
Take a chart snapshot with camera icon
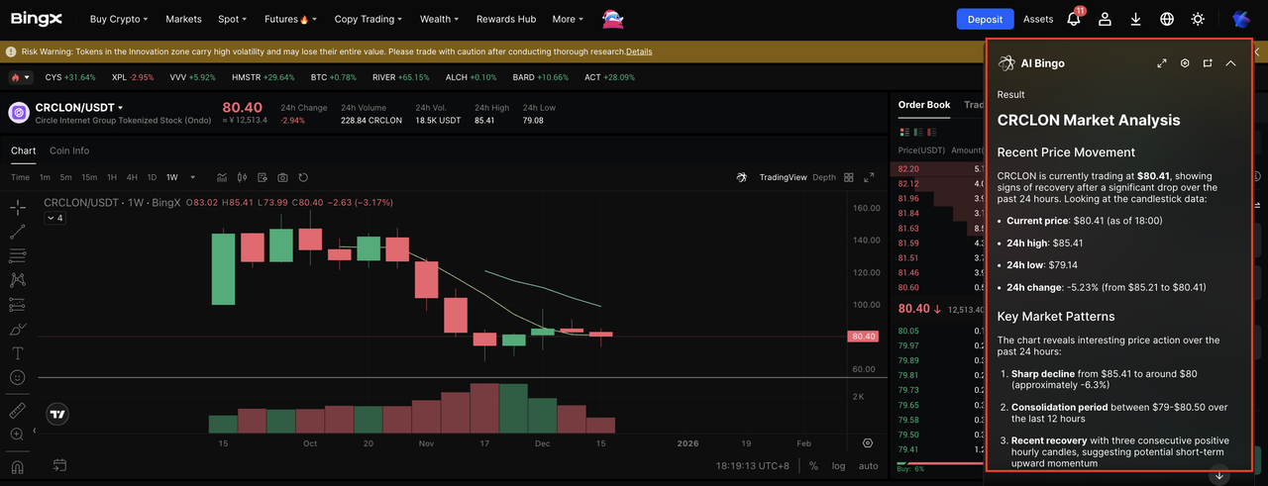coord(282,177)
